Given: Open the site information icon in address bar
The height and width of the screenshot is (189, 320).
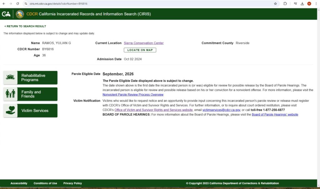Looking at the screenshot, I should [x=26, y=3].
